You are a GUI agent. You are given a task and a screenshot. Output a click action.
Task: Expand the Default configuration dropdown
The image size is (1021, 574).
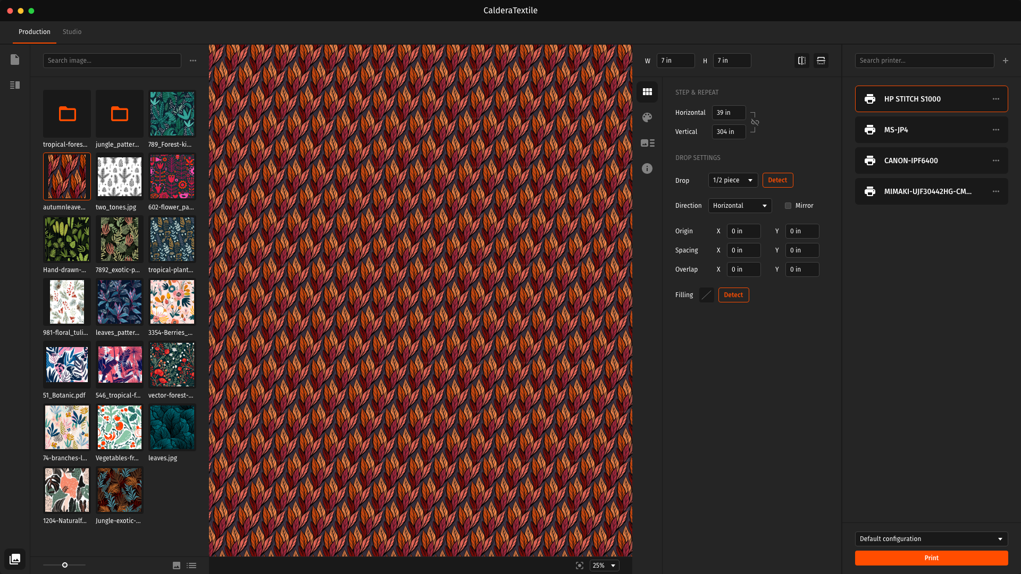(x=931, y=539)
